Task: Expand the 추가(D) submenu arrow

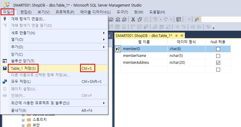Action: tap(104, 47)
